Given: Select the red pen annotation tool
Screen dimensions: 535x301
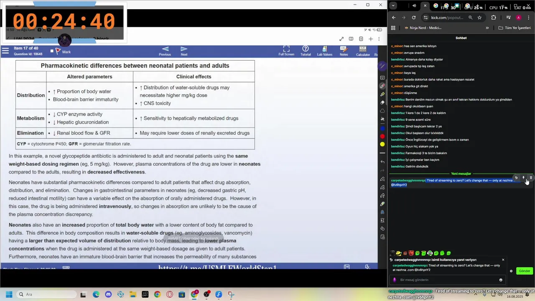Looking at the screenshot, I should click(x=382, y=86).
